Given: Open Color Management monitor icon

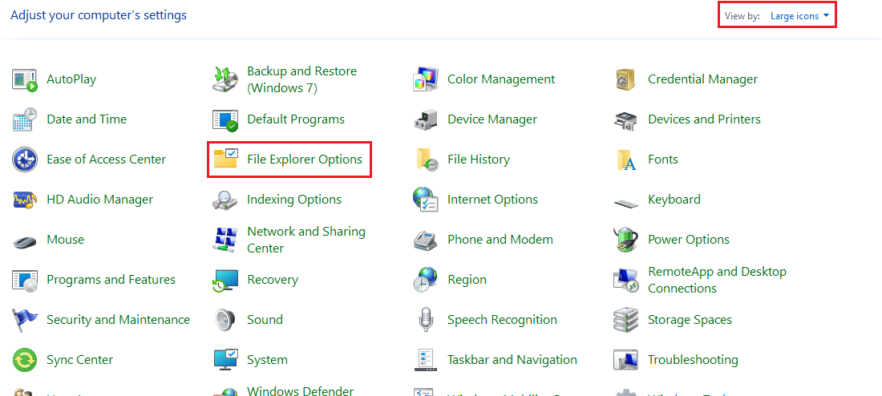Looking at the screenshot, I should click(426, 79).
